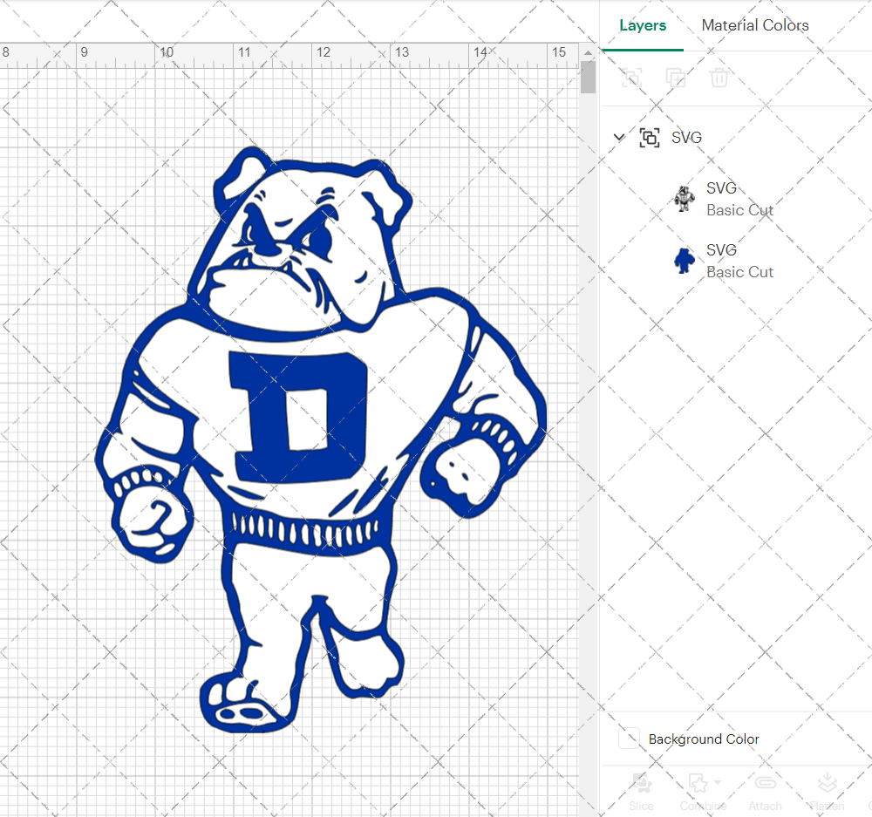872x817 pixels.
Task: Select the SVG group row label
Action: point(686,138)
